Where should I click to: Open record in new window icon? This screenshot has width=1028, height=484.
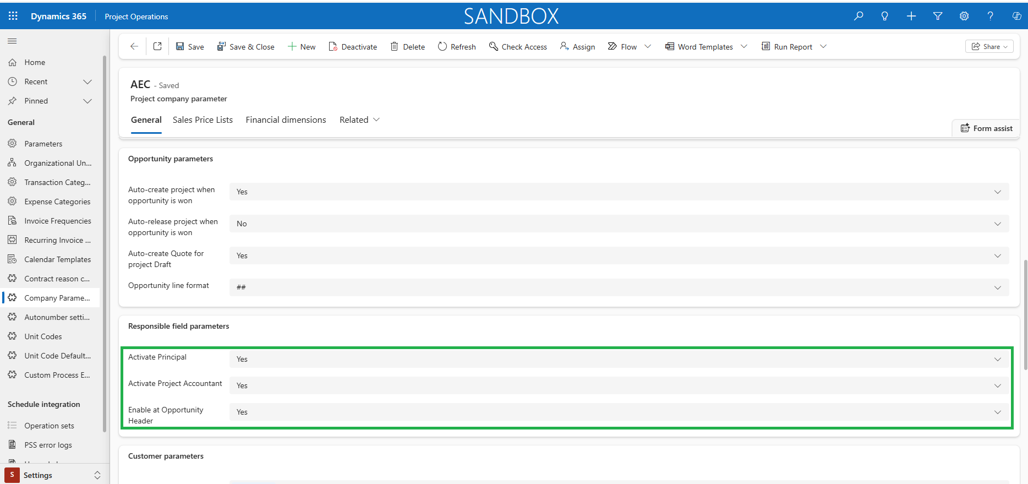point(157,47)
